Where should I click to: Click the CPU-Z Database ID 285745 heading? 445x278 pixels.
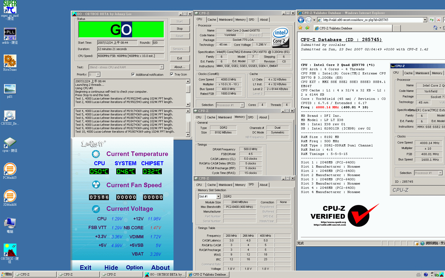pos(341,40)
